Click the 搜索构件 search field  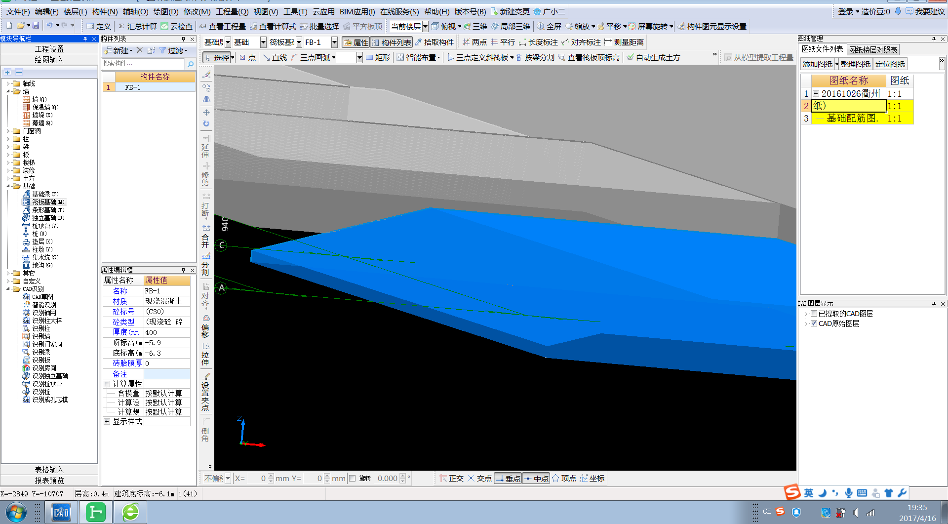143,64
